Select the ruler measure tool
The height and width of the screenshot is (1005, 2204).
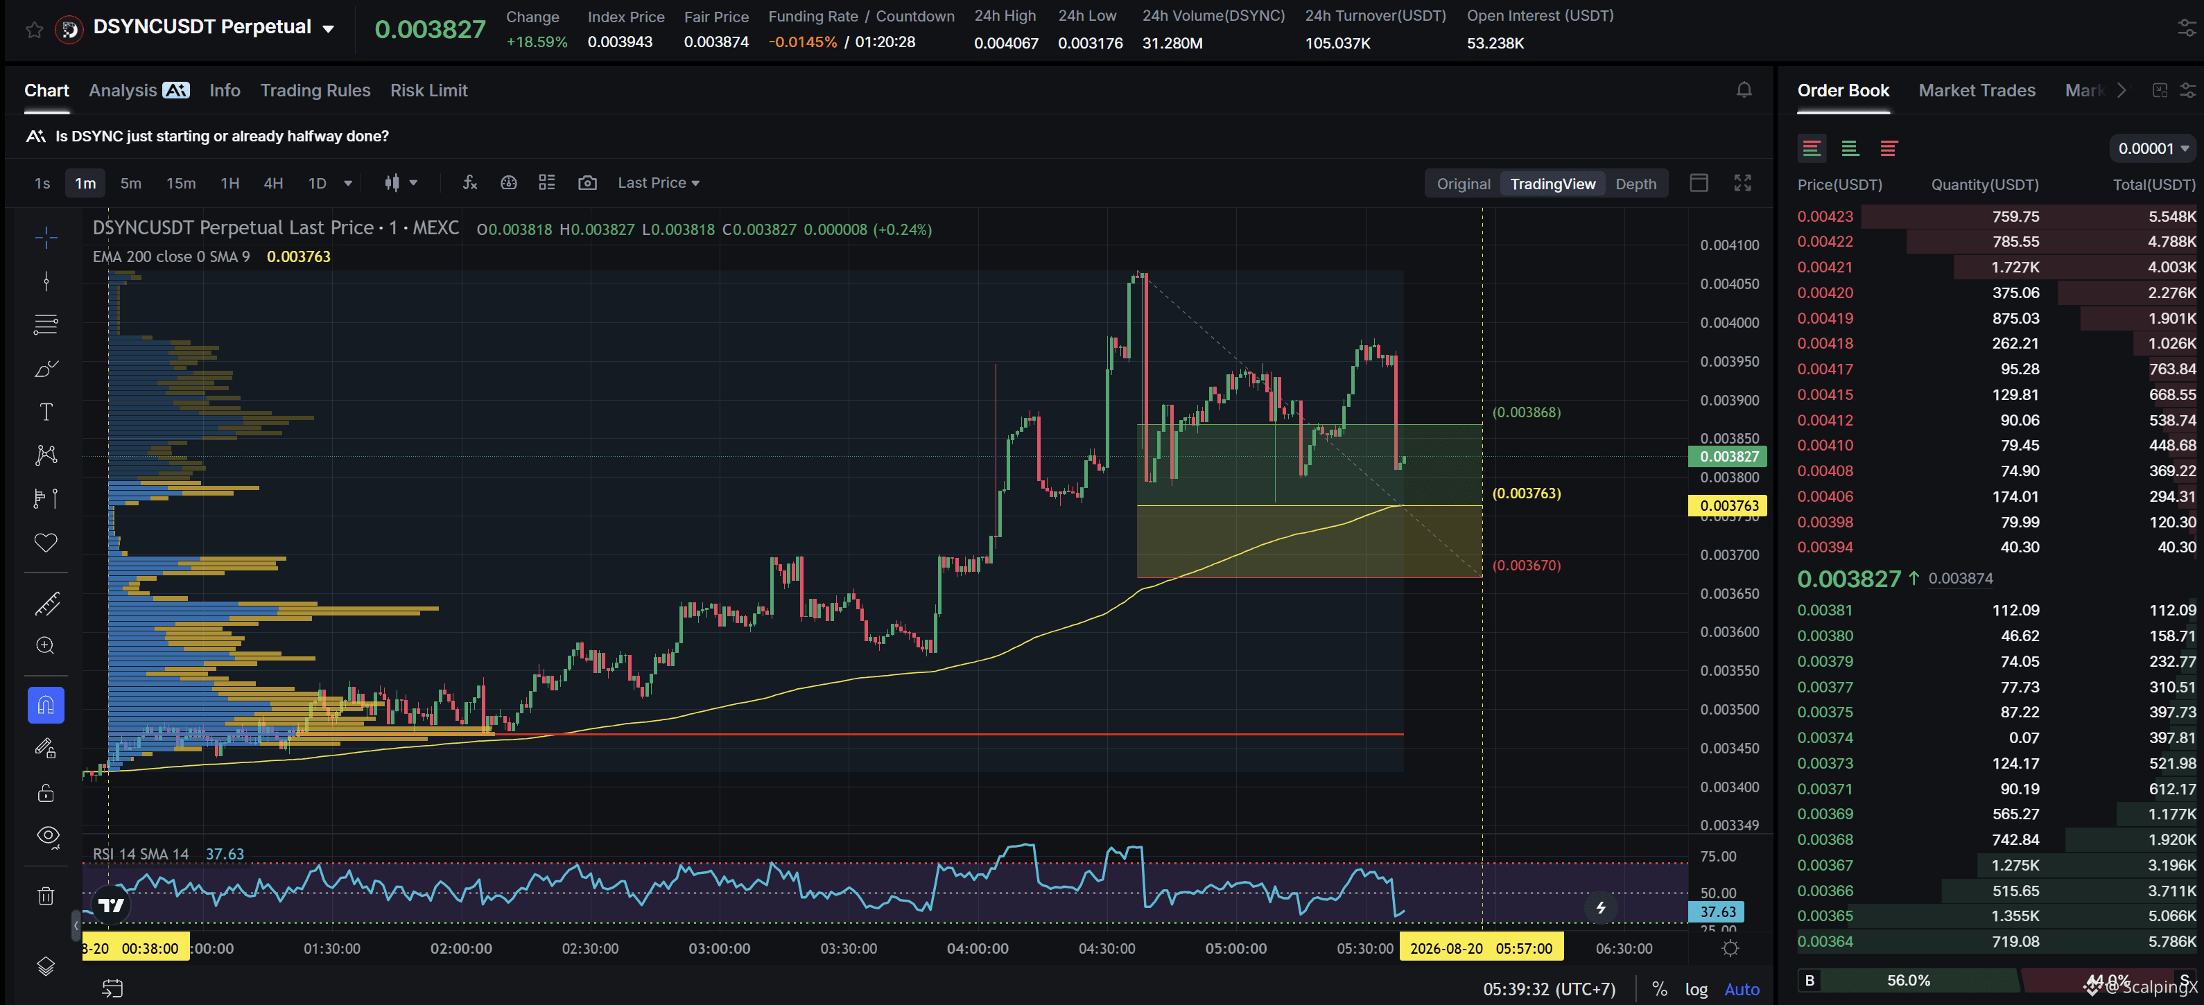point(46,604)
